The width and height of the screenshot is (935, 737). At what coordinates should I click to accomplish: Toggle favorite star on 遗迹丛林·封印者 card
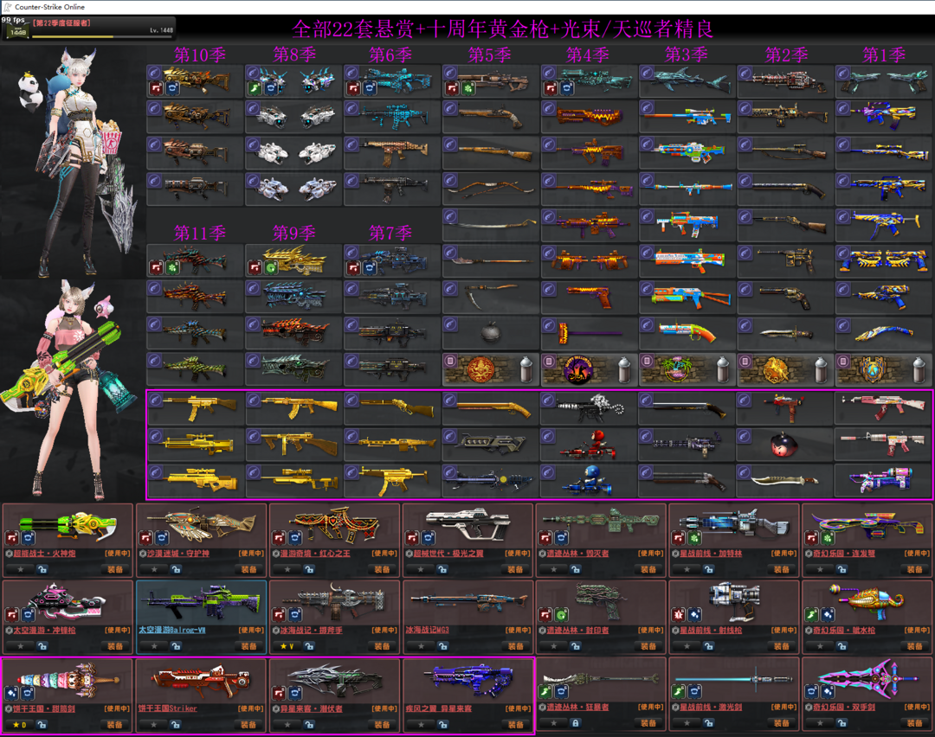(x=555, y=646)
